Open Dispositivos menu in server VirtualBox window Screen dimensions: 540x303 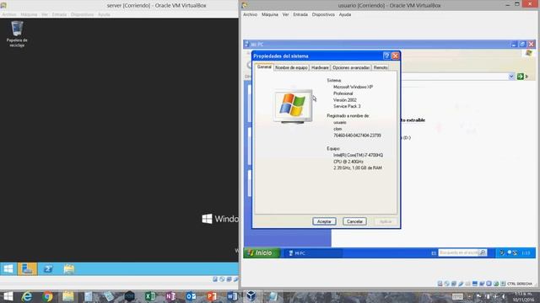point(83,14)
